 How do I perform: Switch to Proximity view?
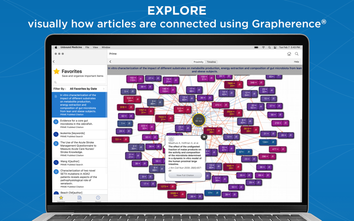(x=198, y=62)
